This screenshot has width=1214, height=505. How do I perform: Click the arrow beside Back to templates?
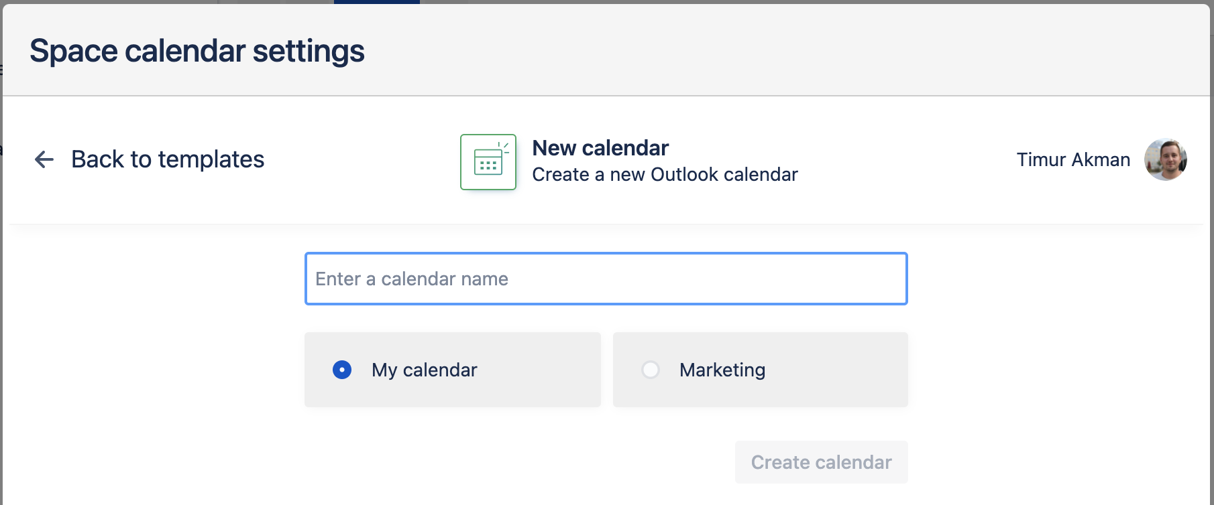[43, 159]
